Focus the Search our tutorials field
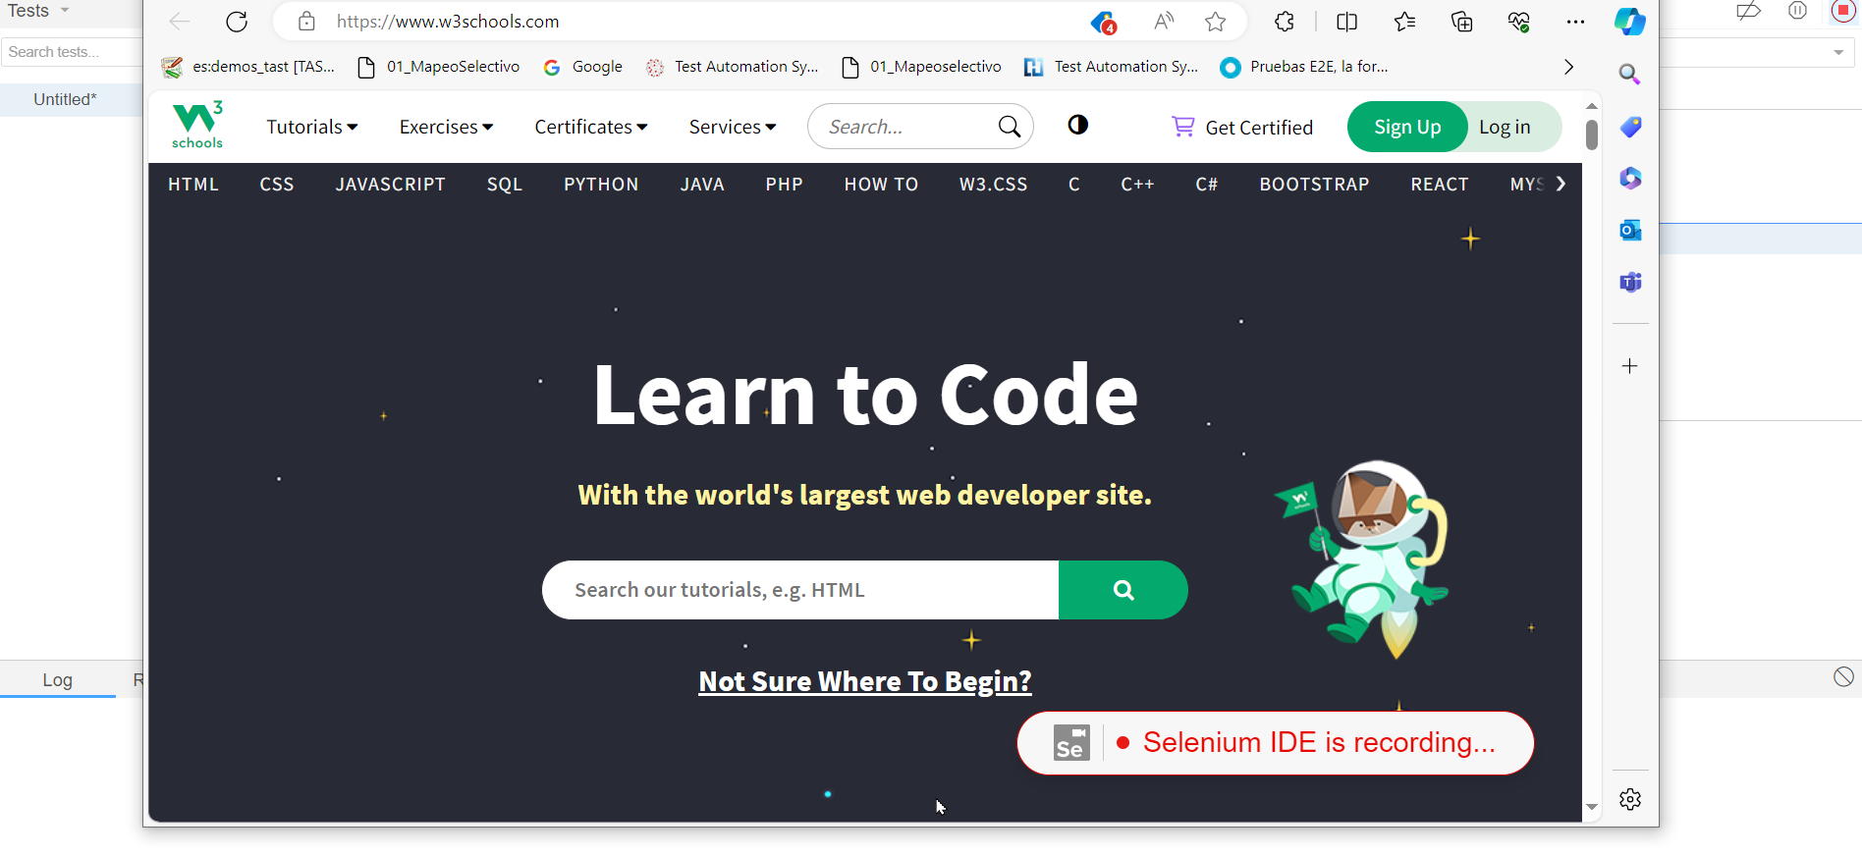Image resolution: width=1862 pixels, height=855 pixels. [x=800, y=590]
